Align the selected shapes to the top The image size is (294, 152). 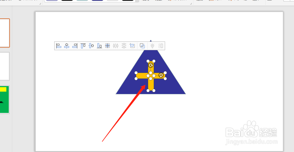(83, 46)
